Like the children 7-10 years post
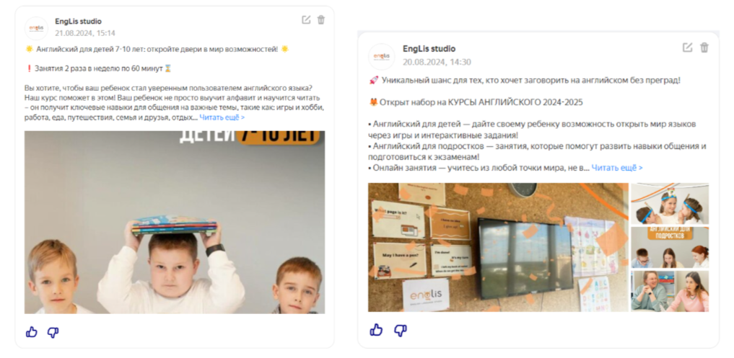The image size is (734, 358). click(x=31, y=332)
